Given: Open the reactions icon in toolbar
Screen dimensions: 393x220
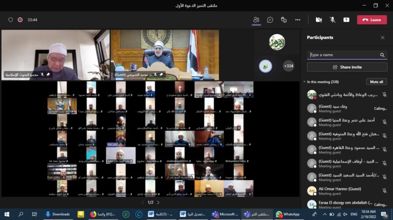Looking at the screenshot, I should (284, 20).
